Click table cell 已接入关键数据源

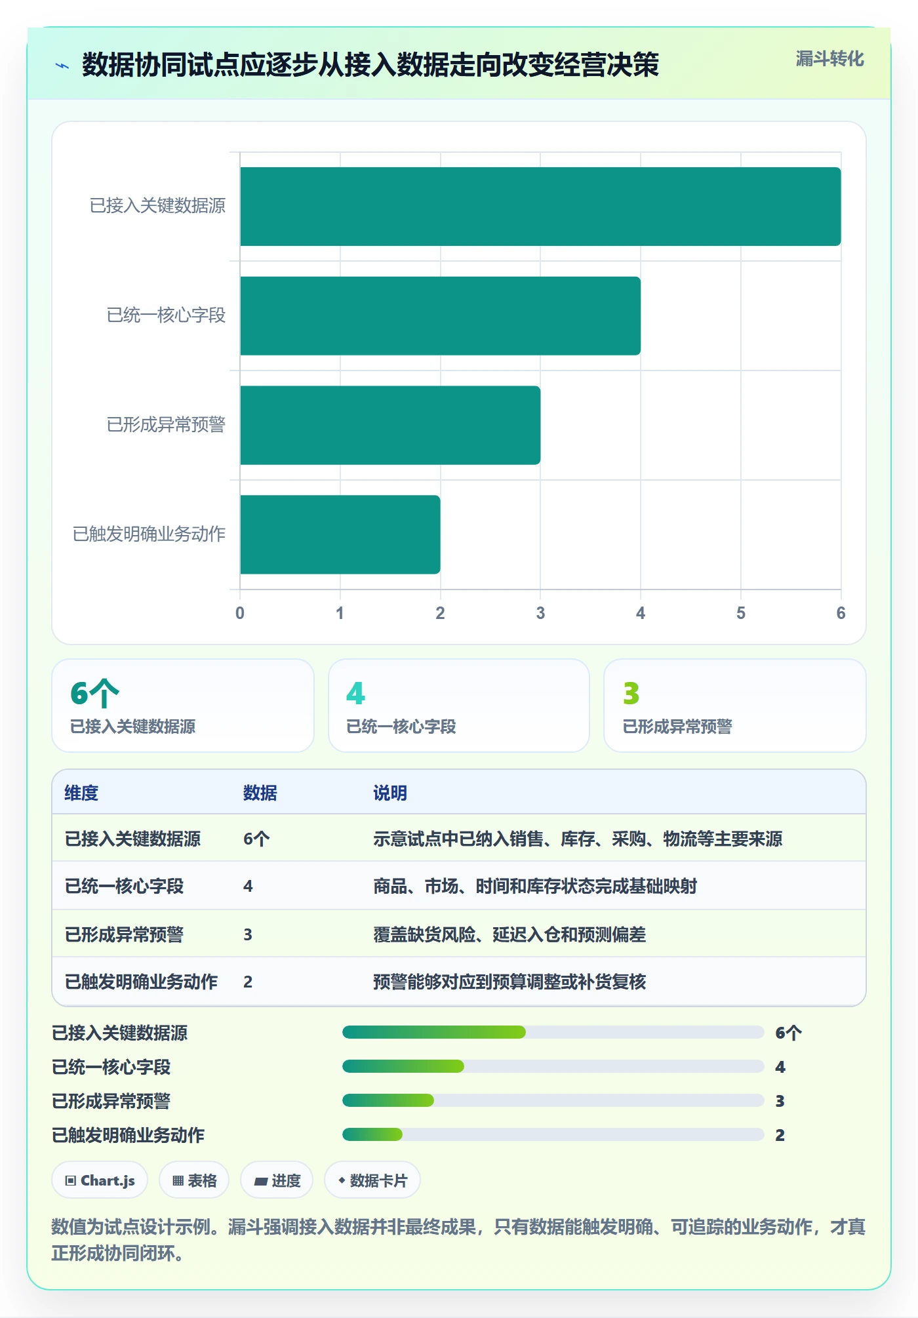click(x=132, y=839)
